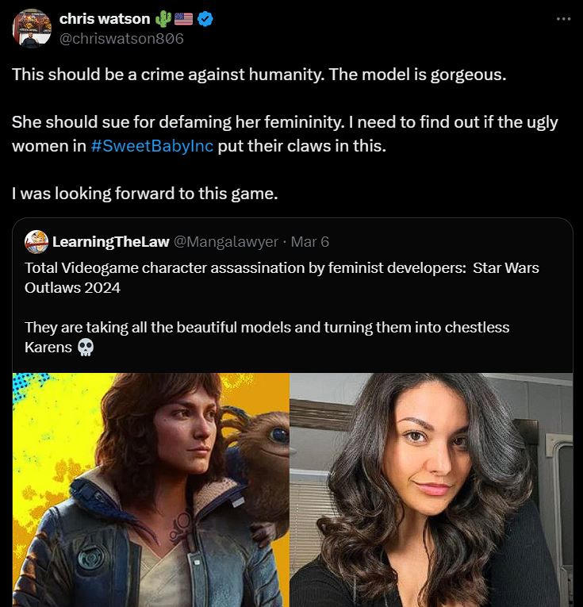
Task: Open the Mar 6 timestamp link
Action: (309, 241)
